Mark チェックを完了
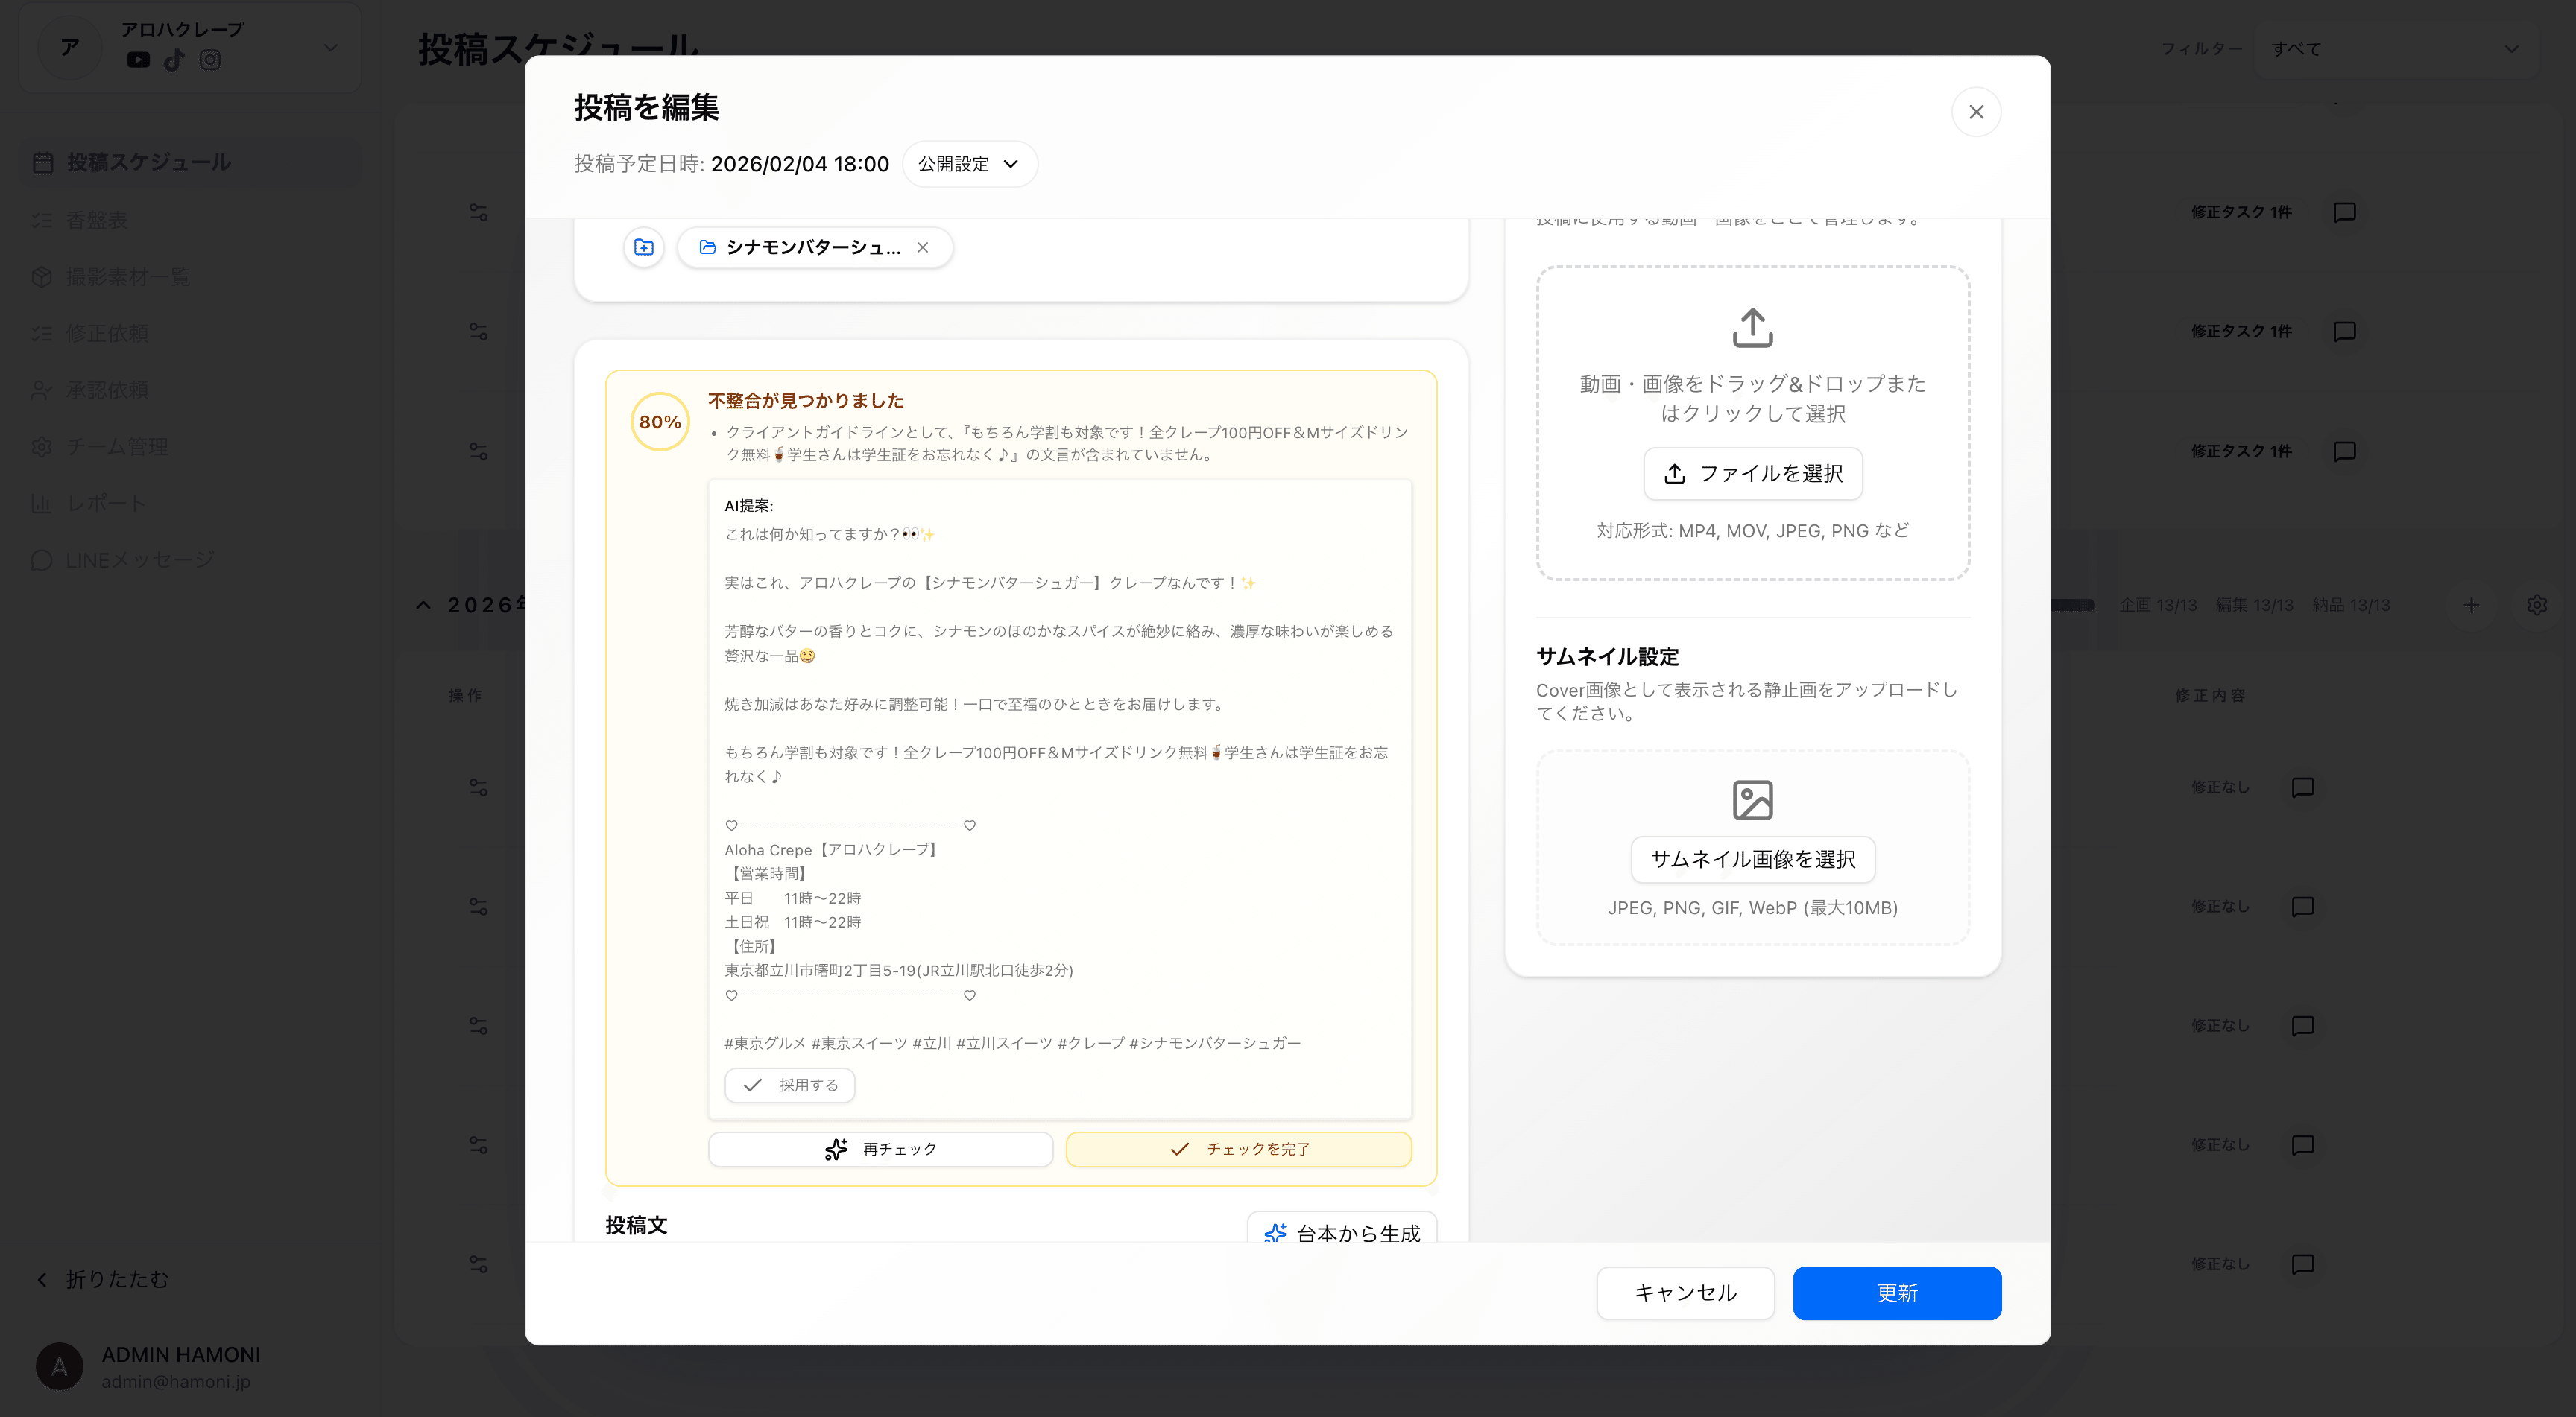 tap(1238, 1150)
